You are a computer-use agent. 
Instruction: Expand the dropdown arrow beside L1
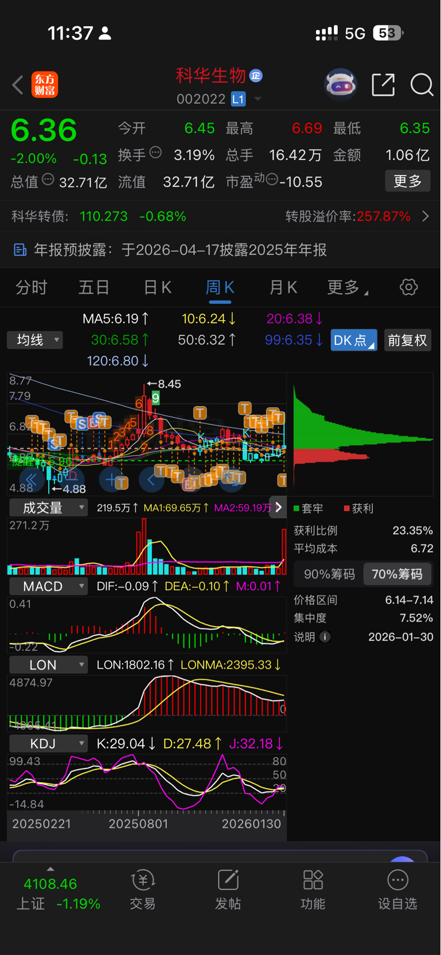pyautogui.click(x=257, y=99)
